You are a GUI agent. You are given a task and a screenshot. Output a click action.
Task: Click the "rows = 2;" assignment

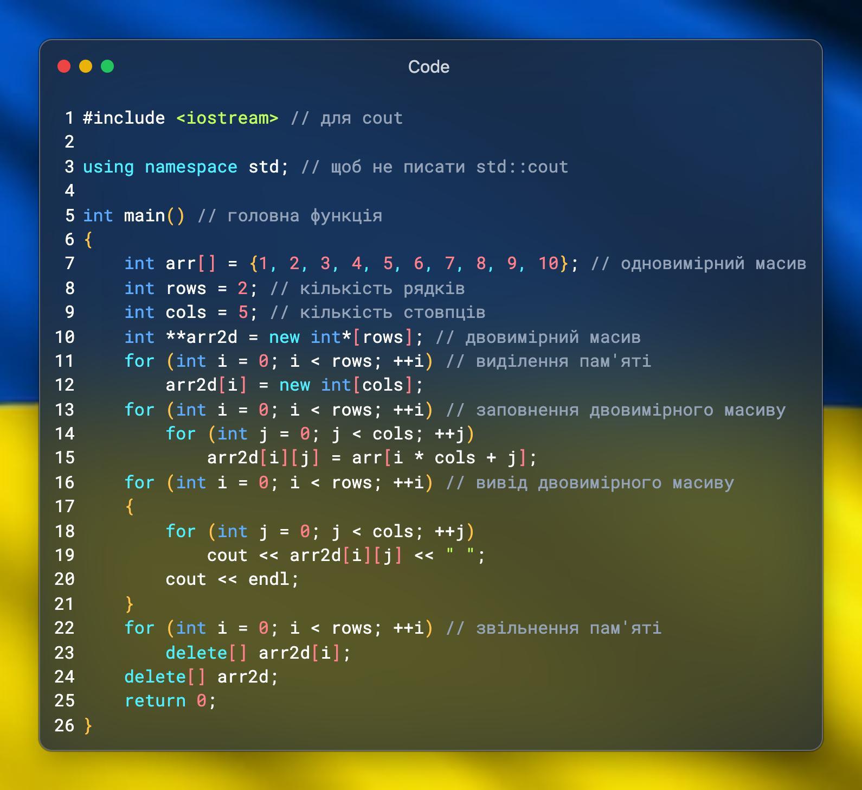211,288
